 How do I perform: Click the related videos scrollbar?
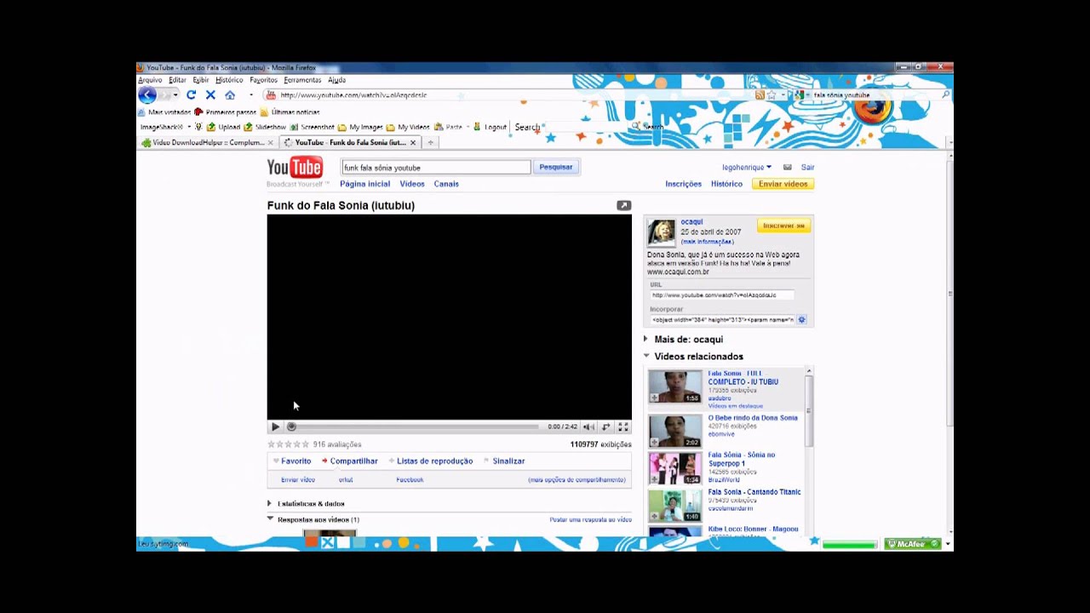click(x=809, y=409)
